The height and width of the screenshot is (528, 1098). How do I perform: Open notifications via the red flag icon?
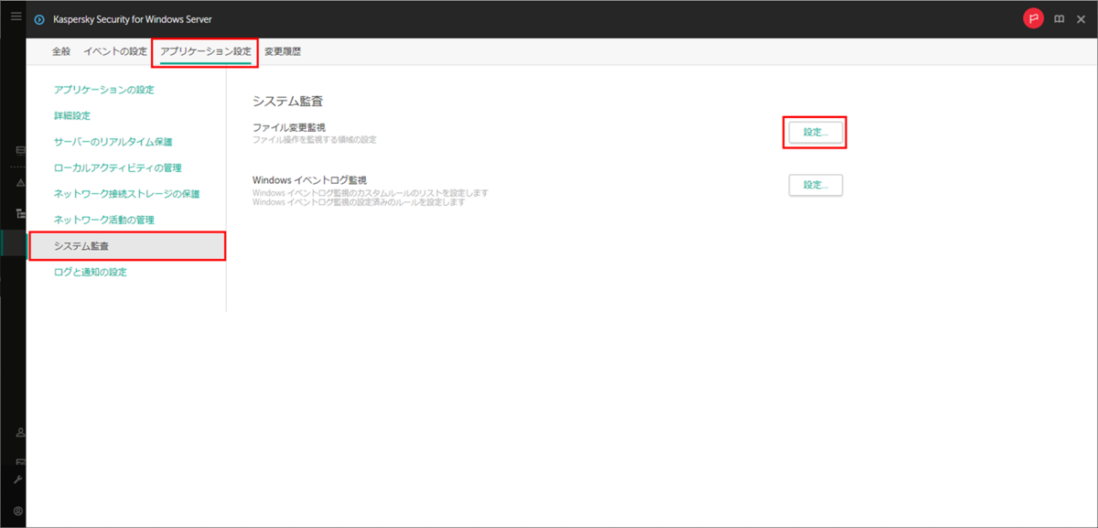[1033, 17]
